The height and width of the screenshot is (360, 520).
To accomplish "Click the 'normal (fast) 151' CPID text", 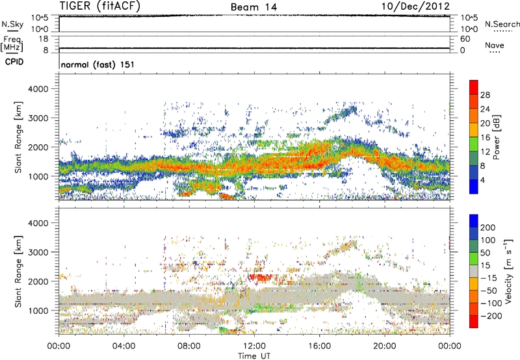I will coord(97,64).
